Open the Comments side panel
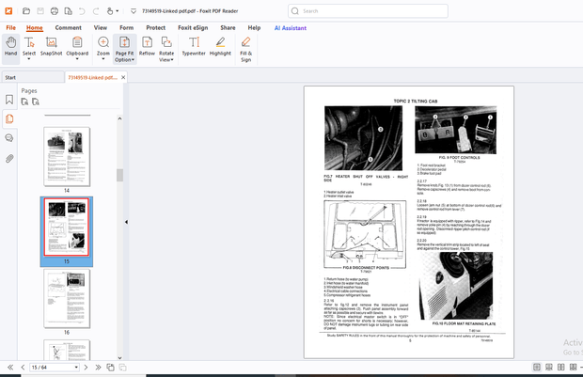Screen dimensions: 583x377 pos(9,138)
